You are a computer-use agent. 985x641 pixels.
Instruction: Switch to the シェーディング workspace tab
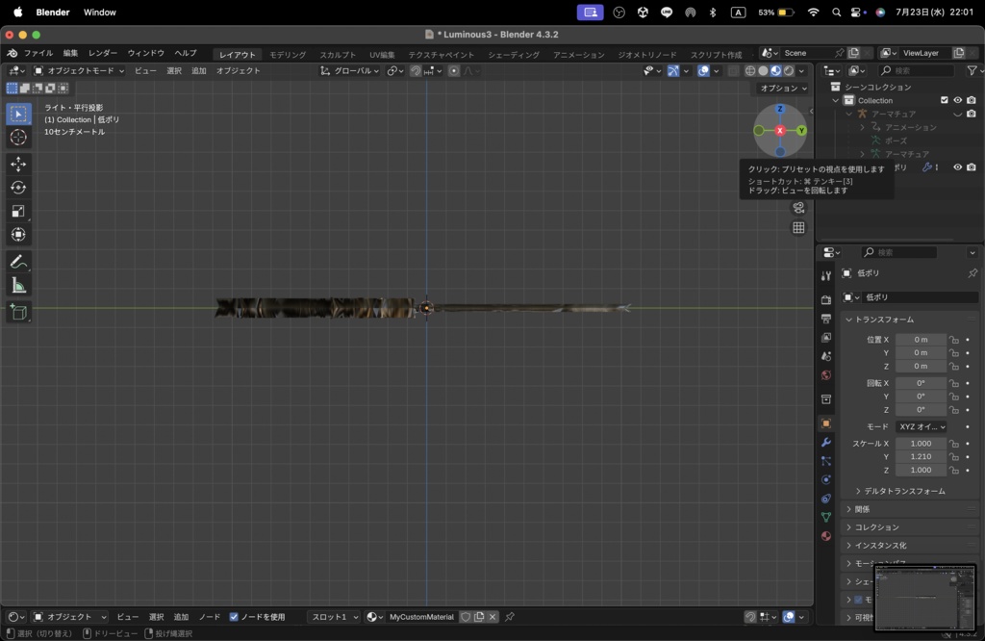click(514, 55)
